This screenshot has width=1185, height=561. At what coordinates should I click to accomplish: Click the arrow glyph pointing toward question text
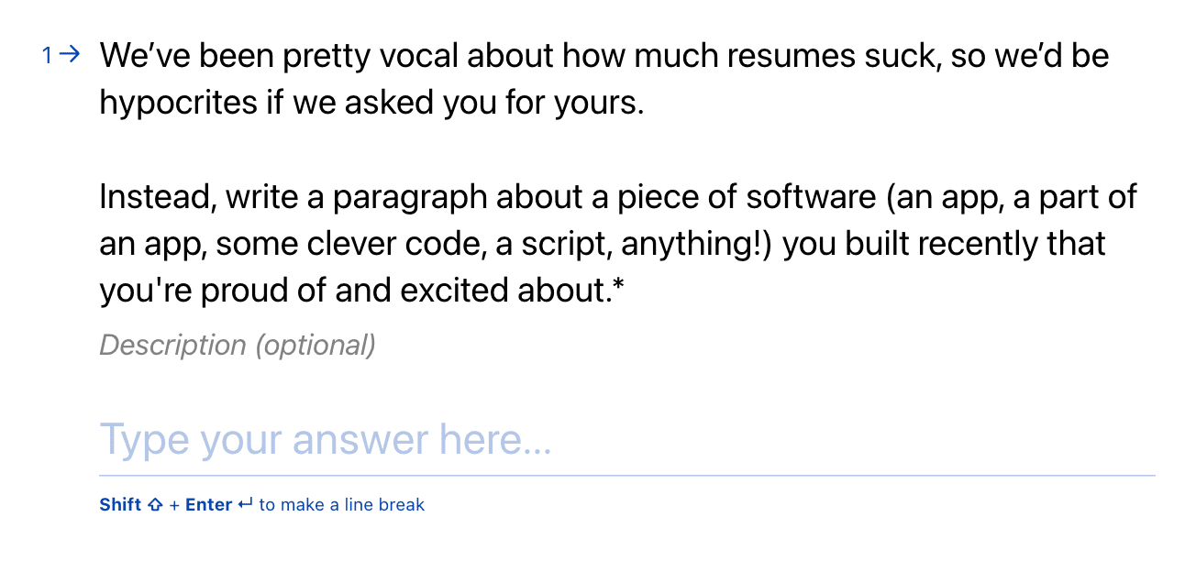tap(69, 54)
